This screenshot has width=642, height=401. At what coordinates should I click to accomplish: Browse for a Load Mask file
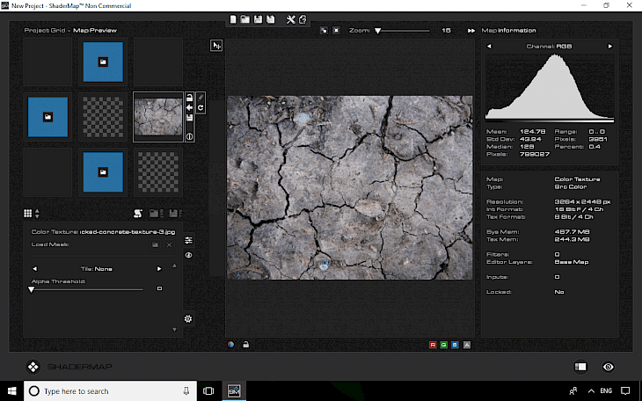pyautogui.click(x=155, y=245)
